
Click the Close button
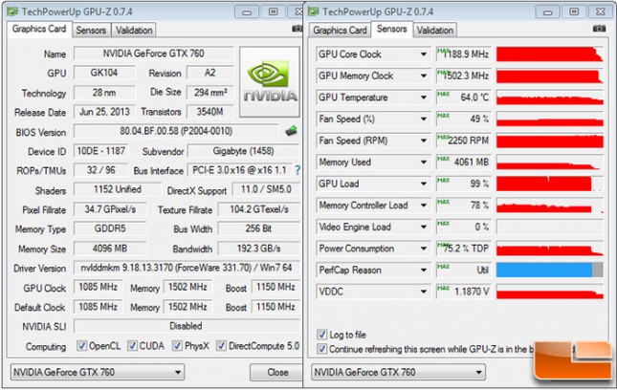(x=277, y=372)
